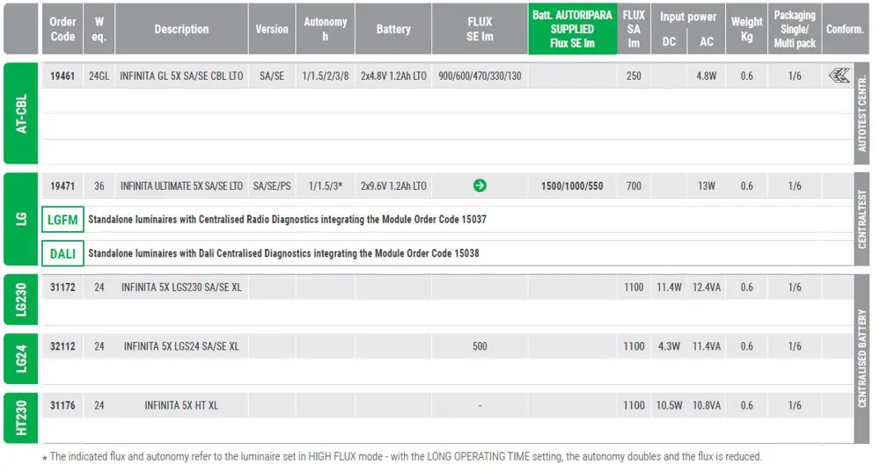Image resolution: width=880 pixels, height=472 pixels.
Task: Click order code 31176
Action: click(62, 405)
